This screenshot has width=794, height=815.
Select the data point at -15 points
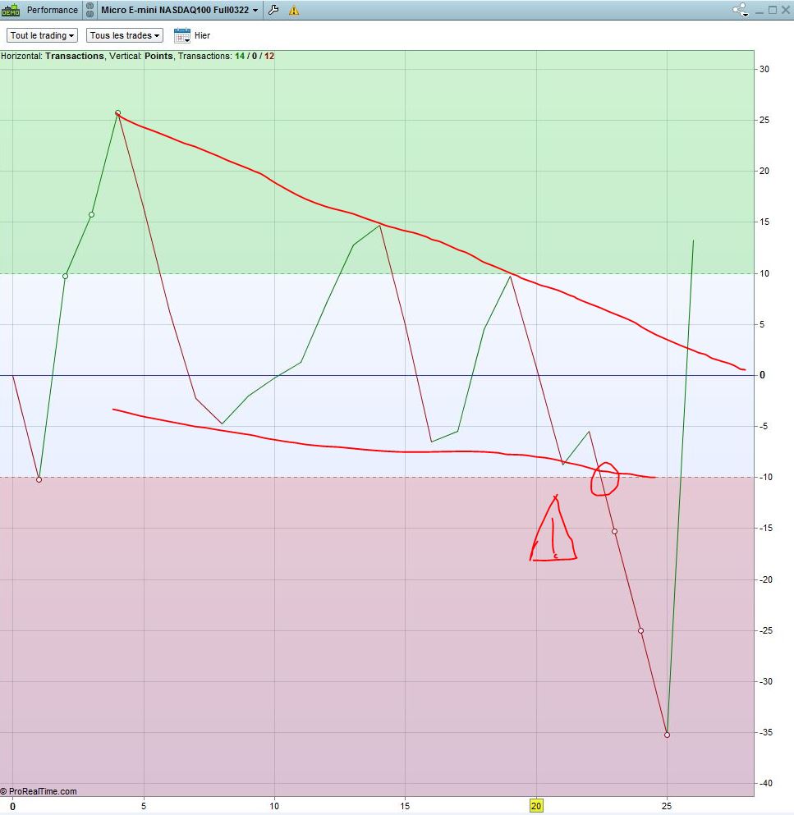coord(614,531)
